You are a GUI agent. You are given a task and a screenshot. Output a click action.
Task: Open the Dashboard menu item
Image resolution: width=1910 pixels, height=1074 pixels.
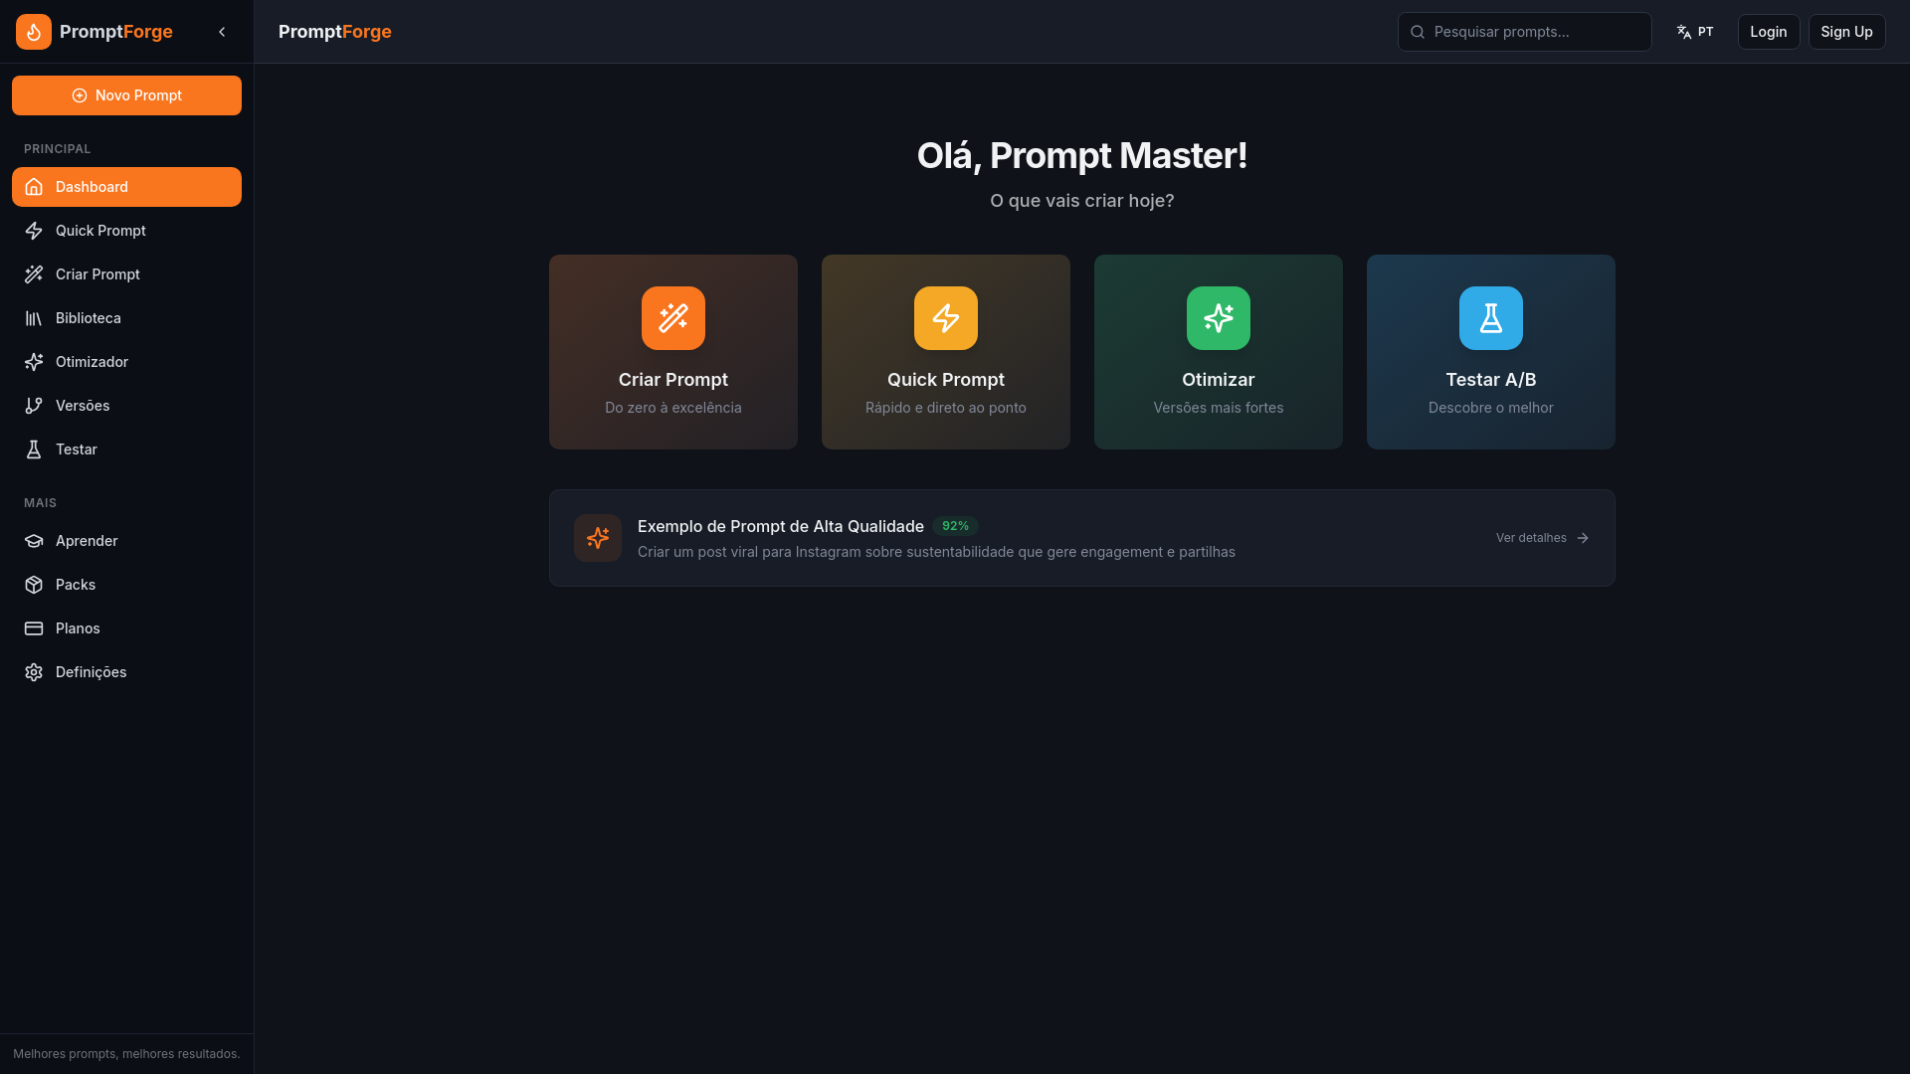click(126, 187)
